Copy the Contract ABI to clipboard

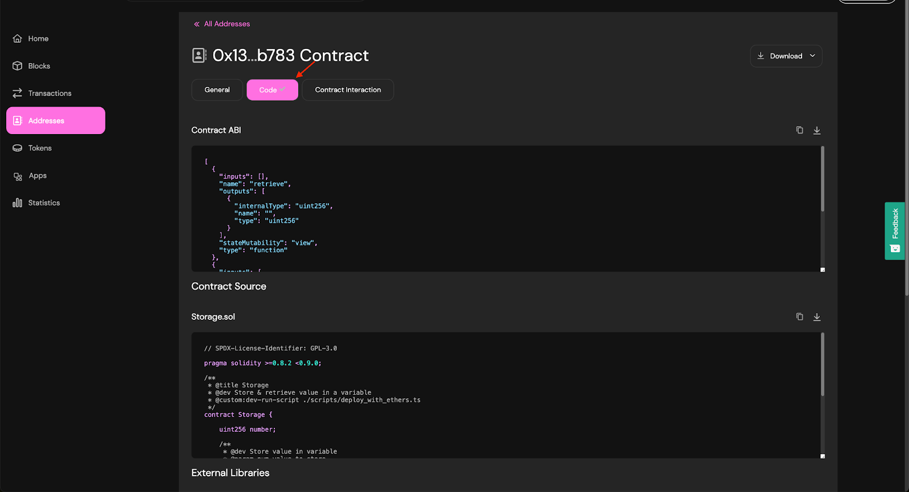tap(799, 130)
